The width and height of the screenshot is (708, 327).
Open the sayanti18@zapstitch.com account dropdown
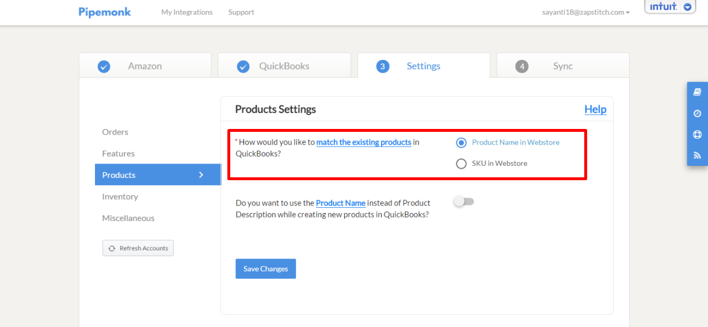(x=586, y=12)
